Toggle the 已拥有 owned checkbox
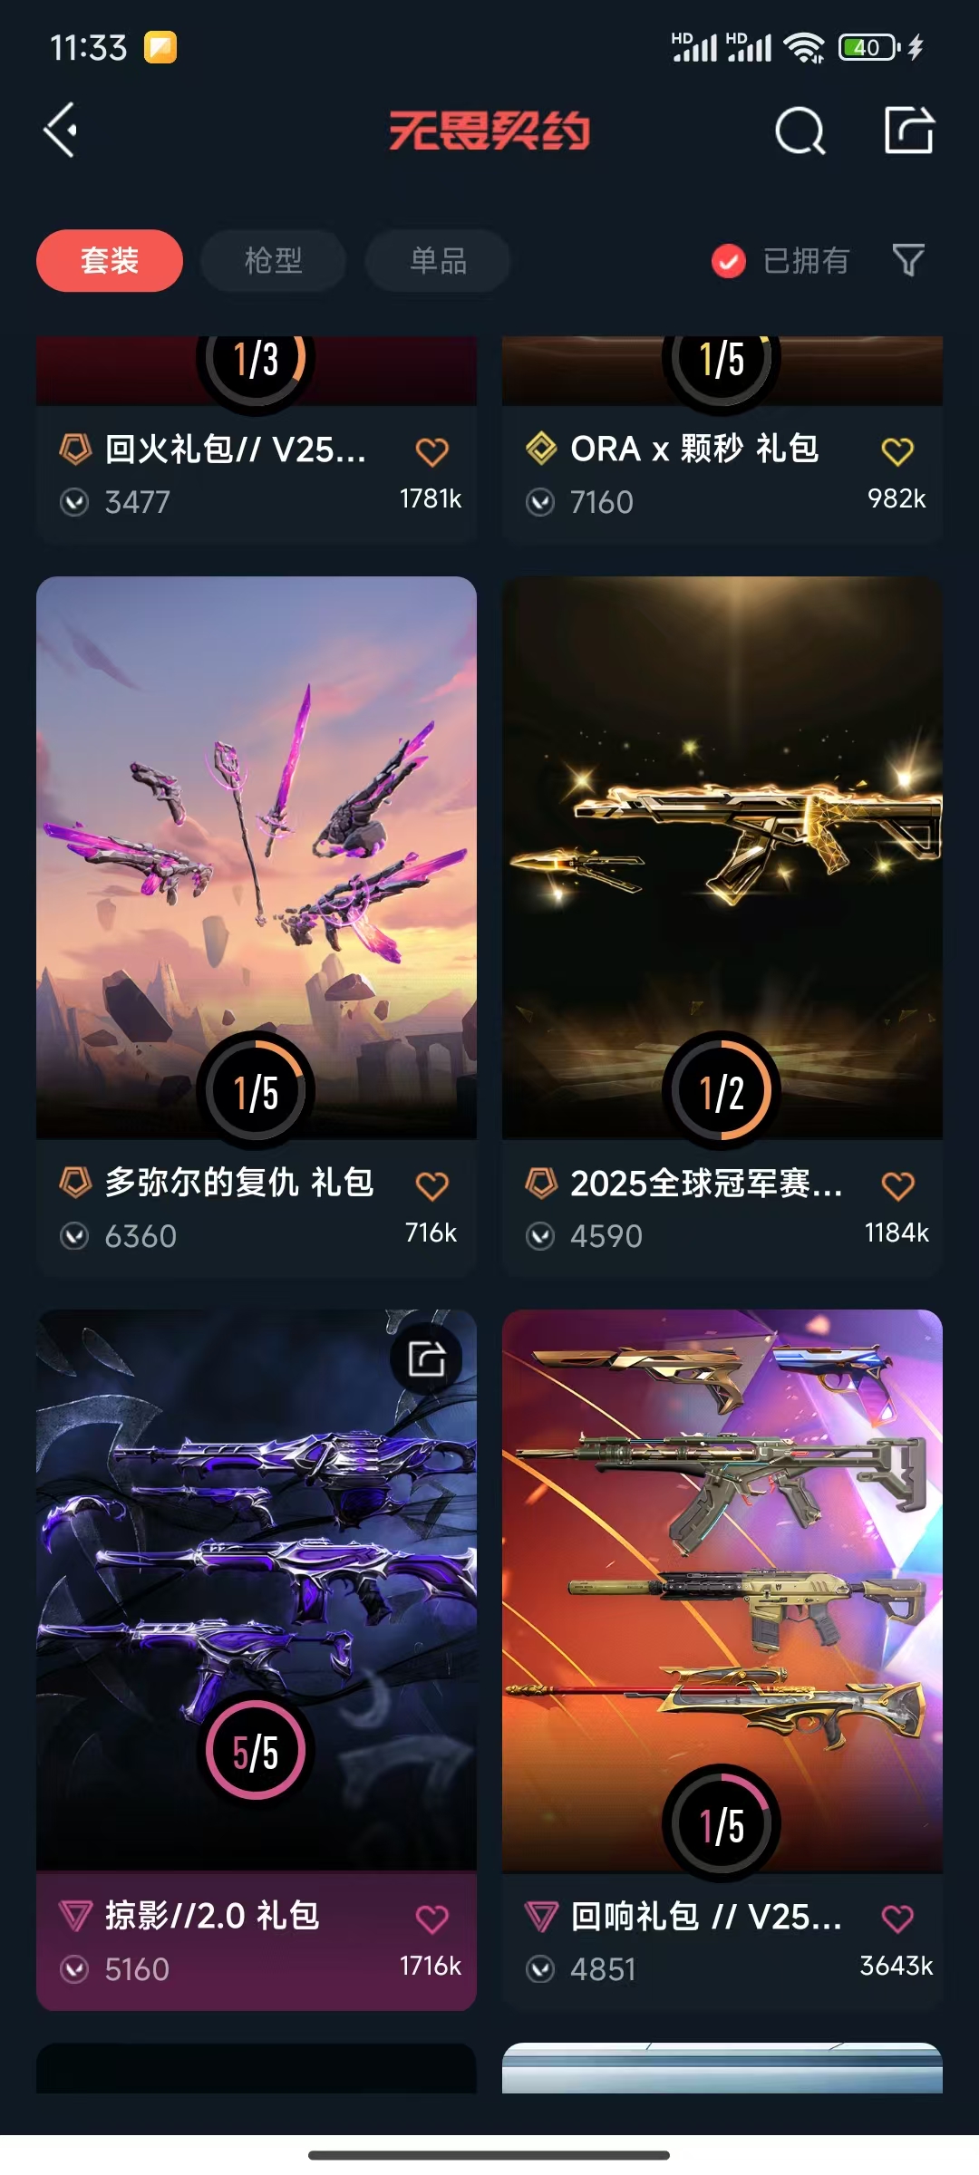Viewport: 979px width, 2175px height. 728,261
